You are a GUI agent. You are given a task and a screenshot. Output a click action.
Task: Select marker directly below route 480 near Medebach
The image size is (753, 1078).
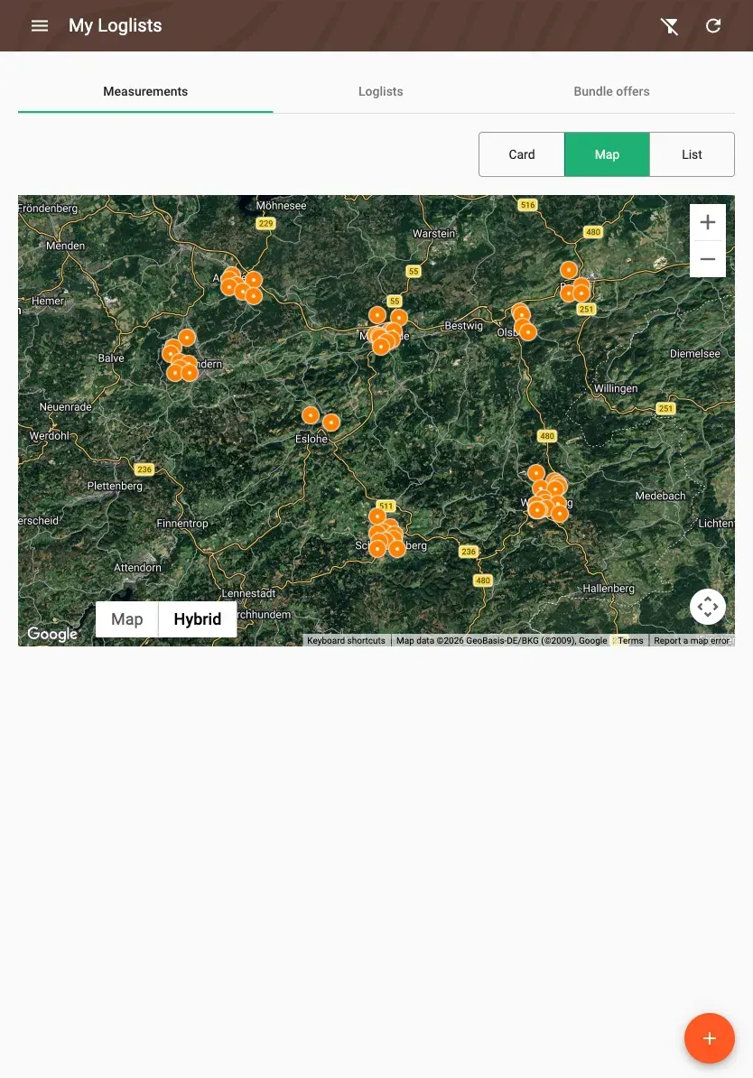[x=536, y=473]
